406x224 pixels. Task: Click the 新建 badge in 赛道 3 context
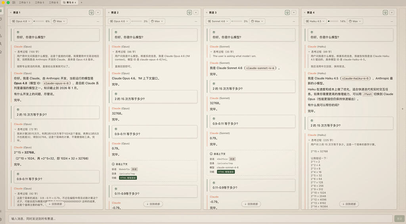(232, 159)
